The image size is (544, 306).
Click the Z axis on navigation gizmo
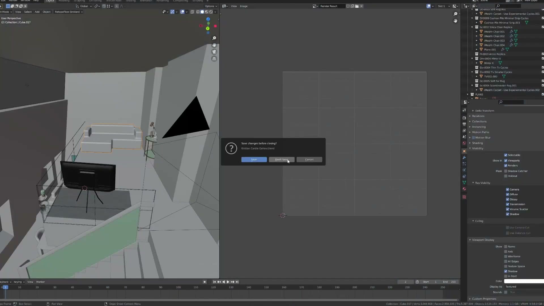pos(208,19)
